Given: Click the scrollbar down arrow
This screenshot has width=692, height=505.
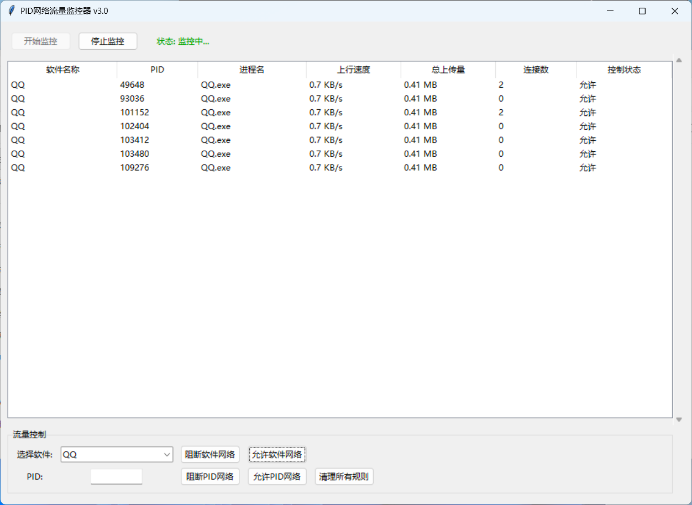Looking at the screenshot, I should [x=679, y=419].
